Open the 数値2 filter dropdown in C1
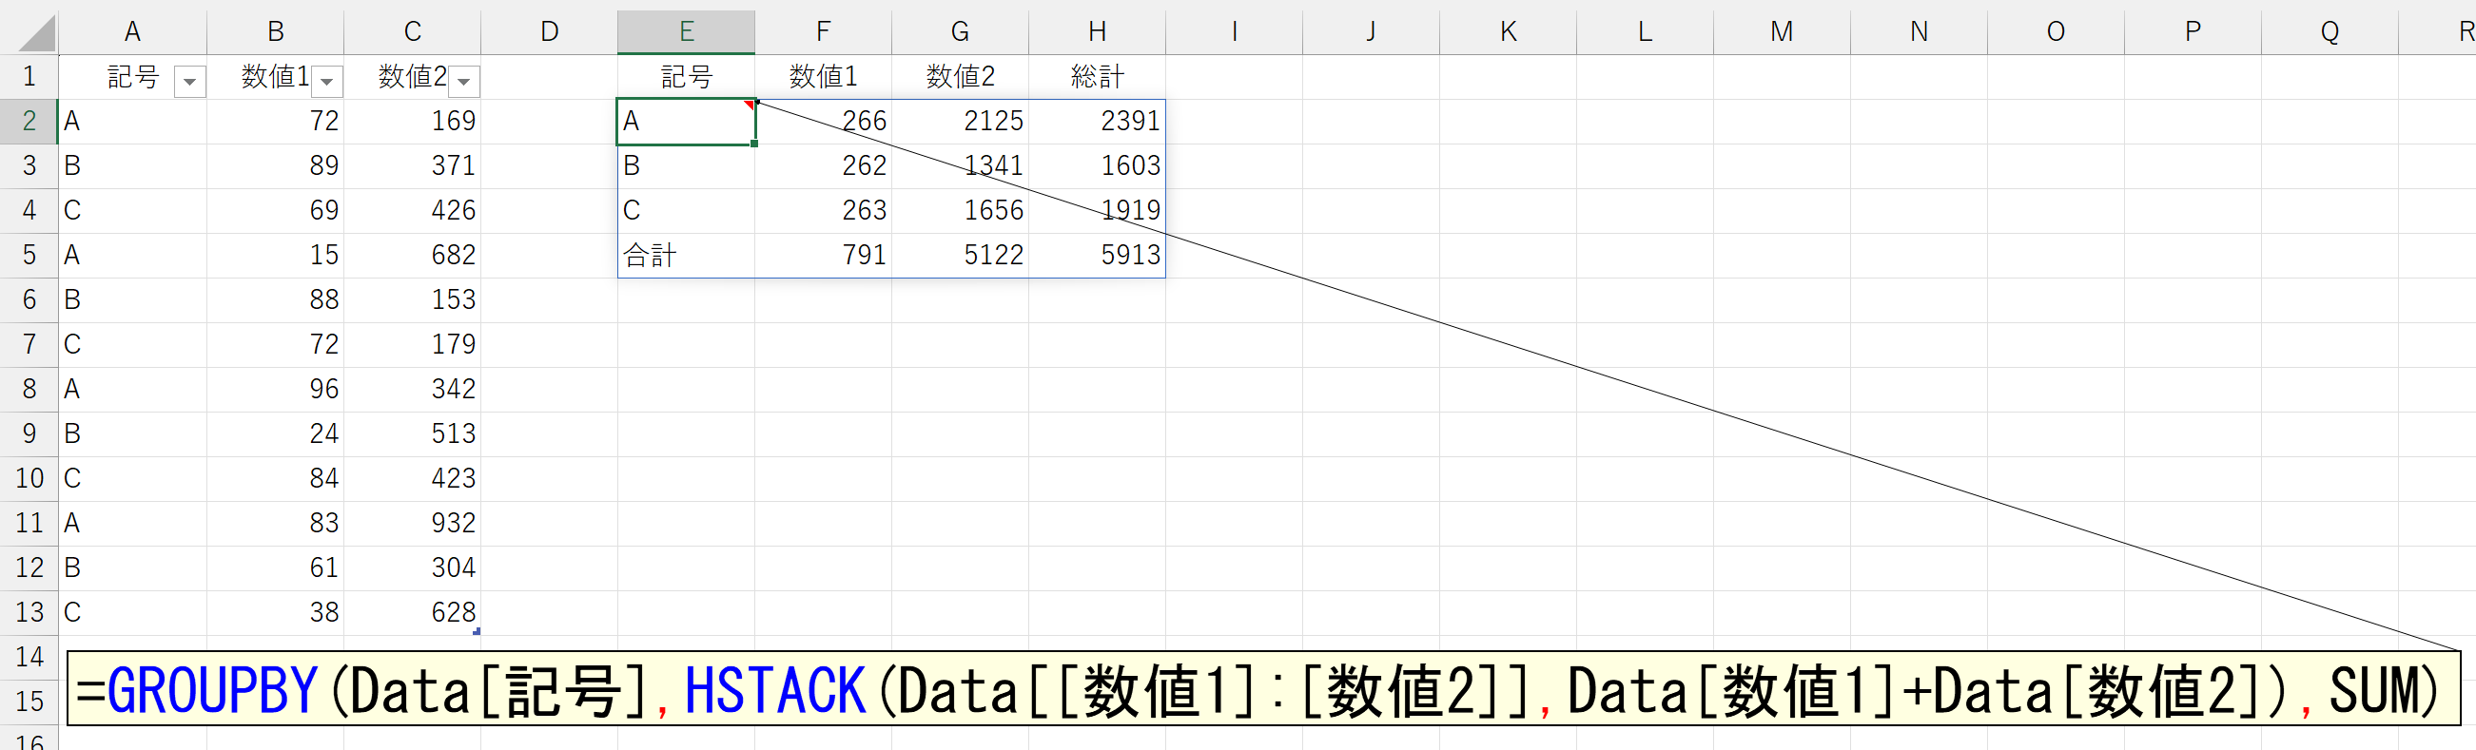 [464, 82]
